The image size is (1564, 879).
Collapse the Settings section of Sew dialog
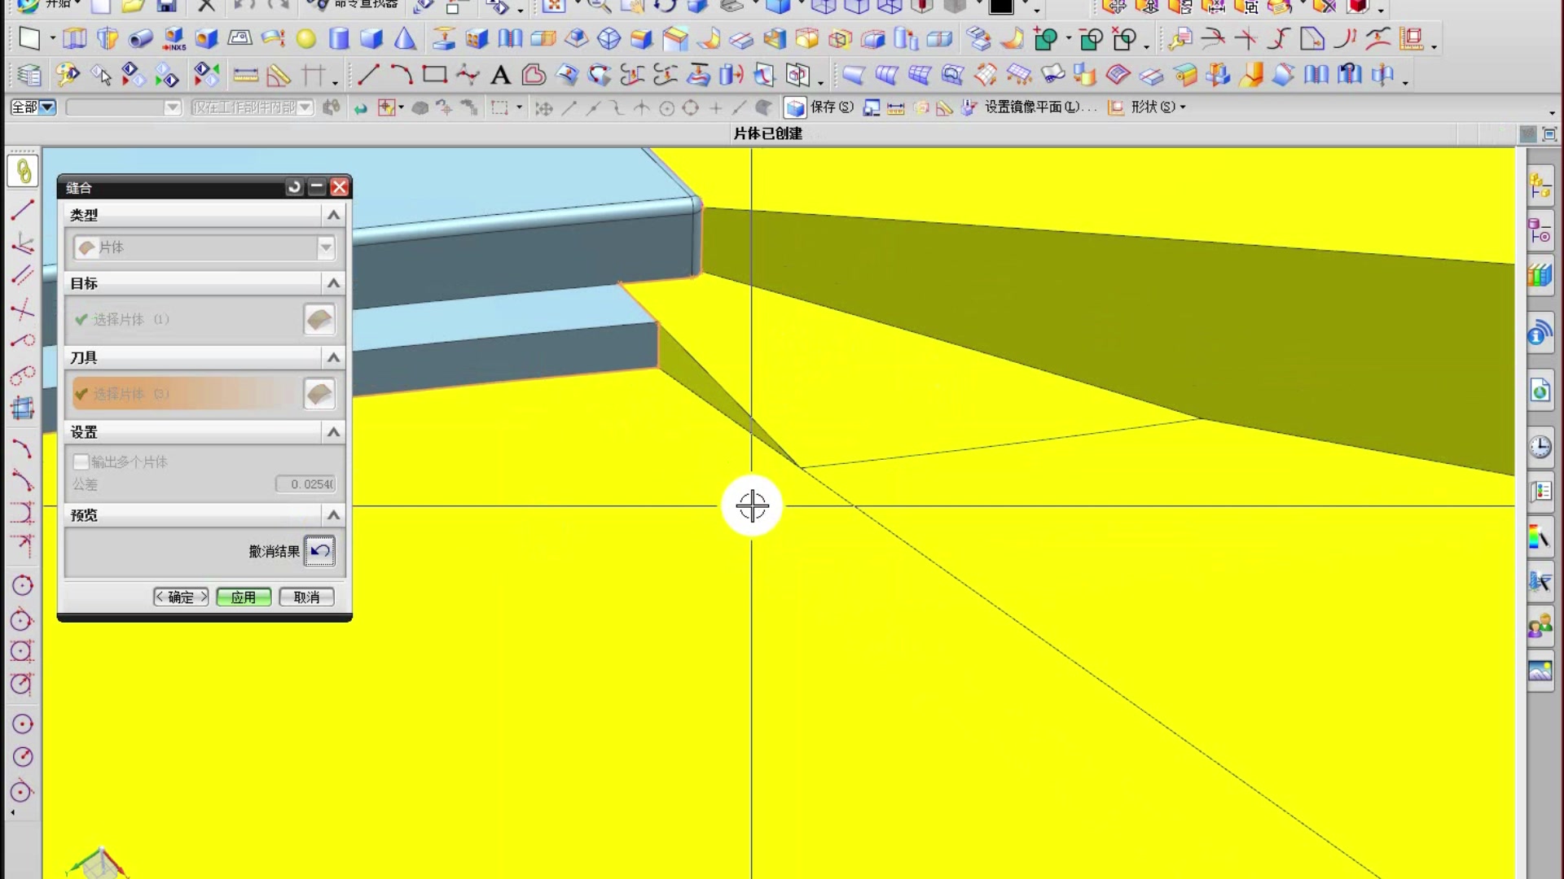333,432
